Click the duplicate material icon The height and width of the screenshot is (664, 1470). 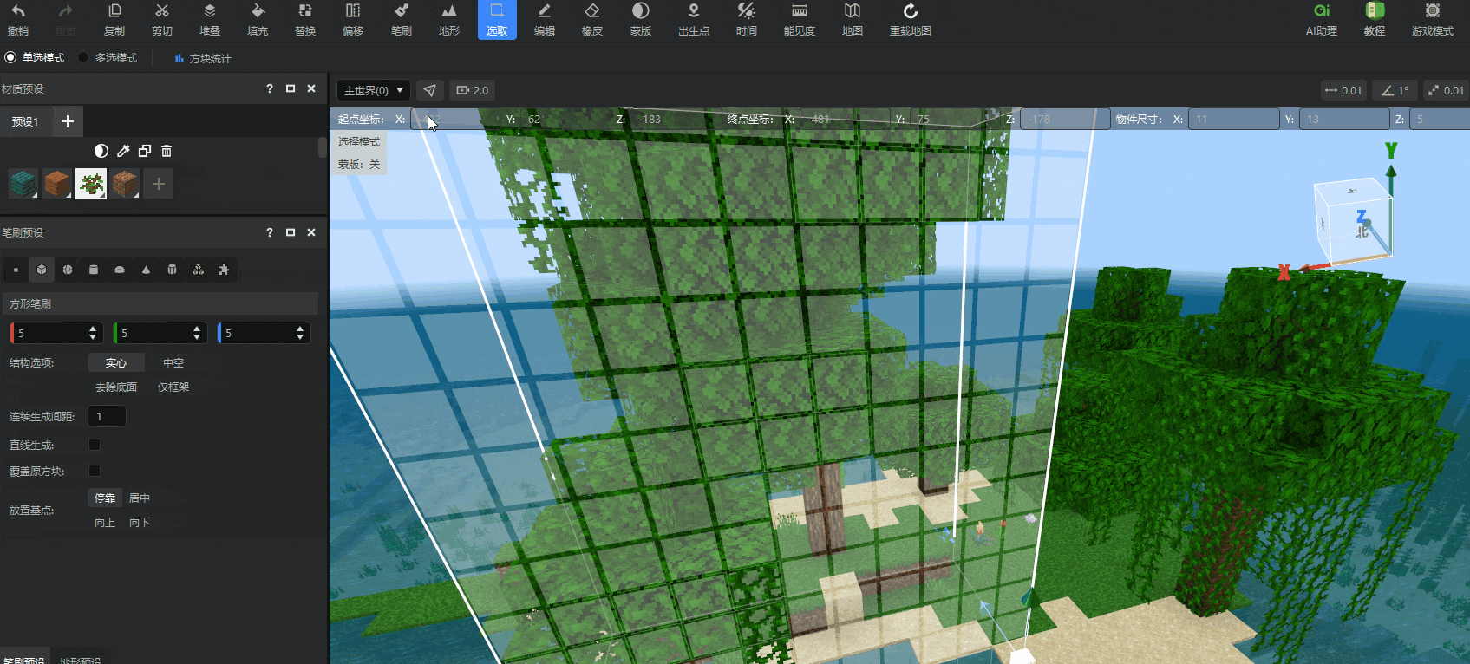145,151
